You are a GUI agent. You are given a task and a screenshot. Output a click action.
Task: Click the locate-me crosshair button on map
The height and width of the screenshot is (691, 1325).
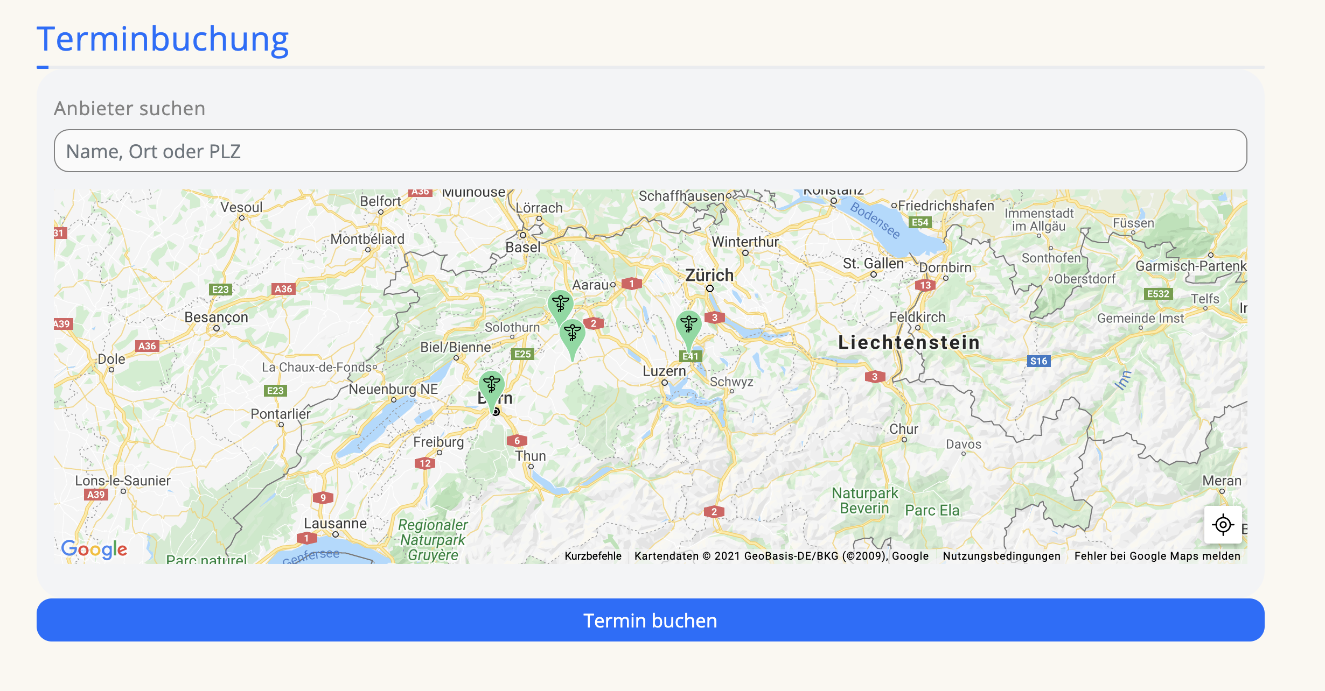click(x=1223, y=524)
